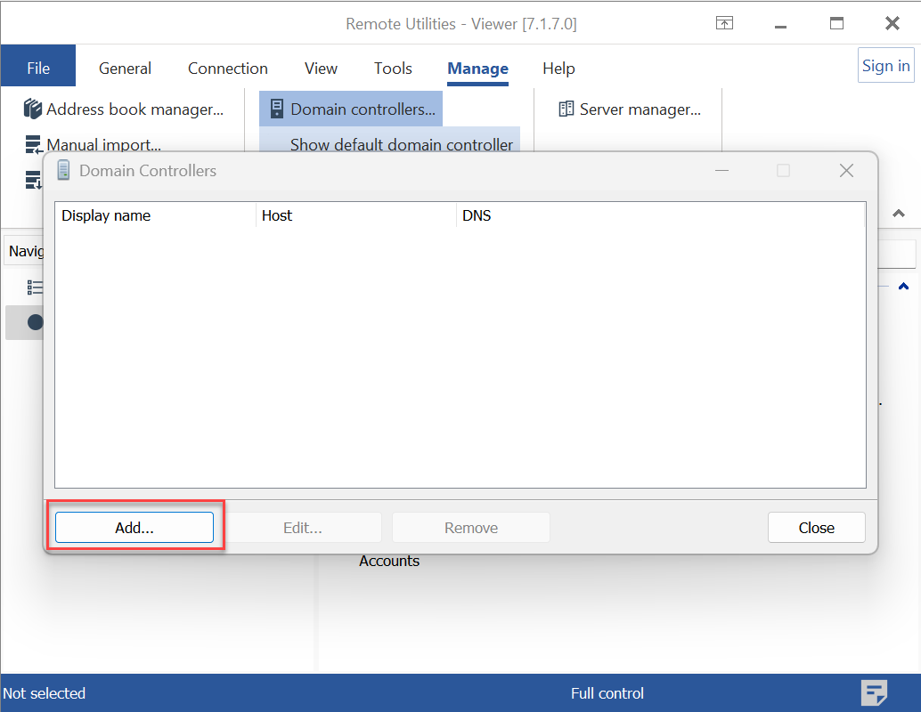Switch to the Connection tab

coord(228,69)
